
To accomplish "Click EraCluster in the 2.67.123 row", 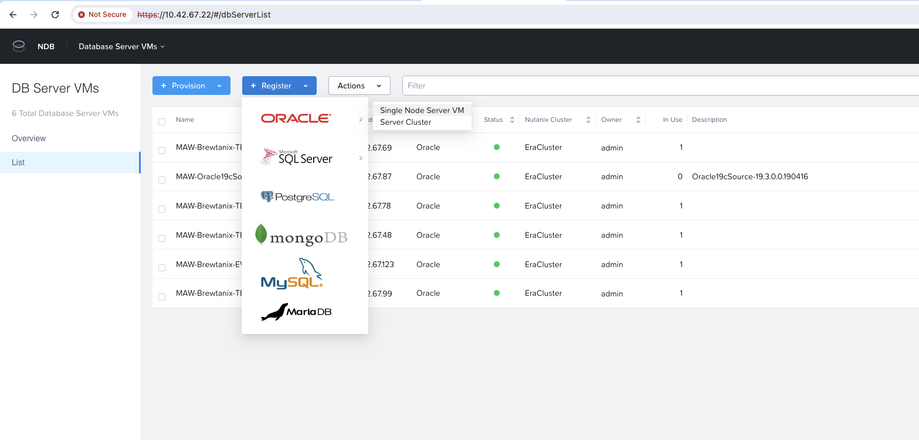I will (543, 264).
